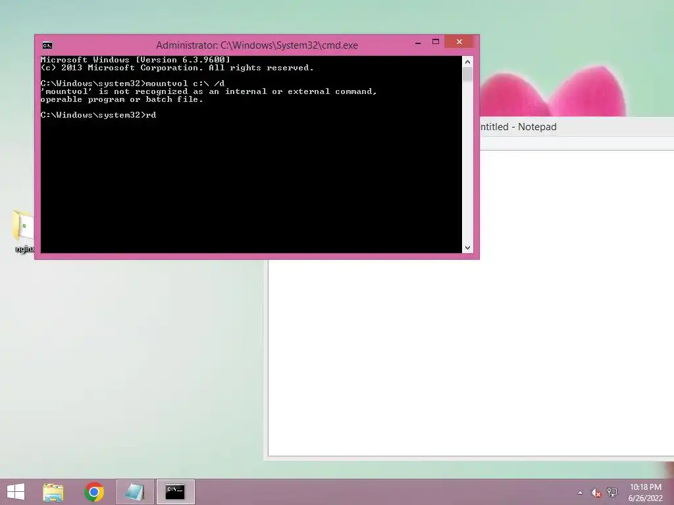
Task: Click the current prompt line ending with rd
Action: [98, 115]
